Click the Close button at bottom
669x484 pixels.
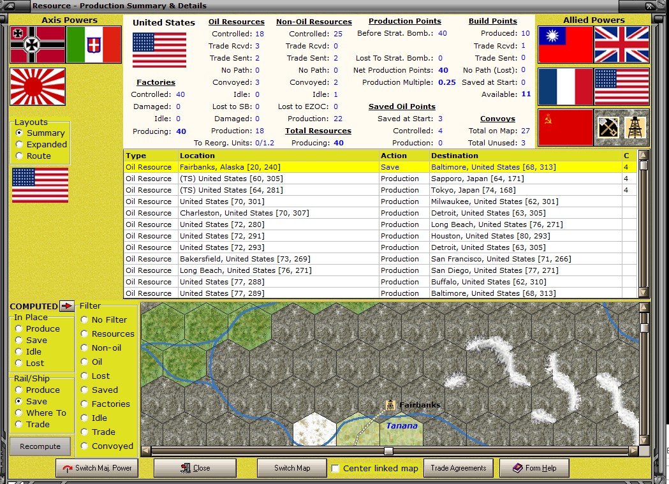coord(195,468)
